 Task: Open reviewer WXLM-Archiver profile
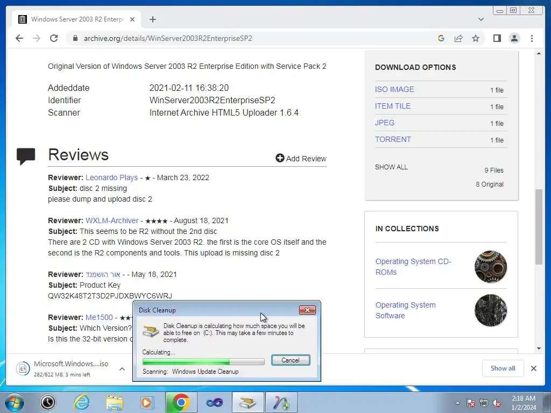(x=112, y=220)
